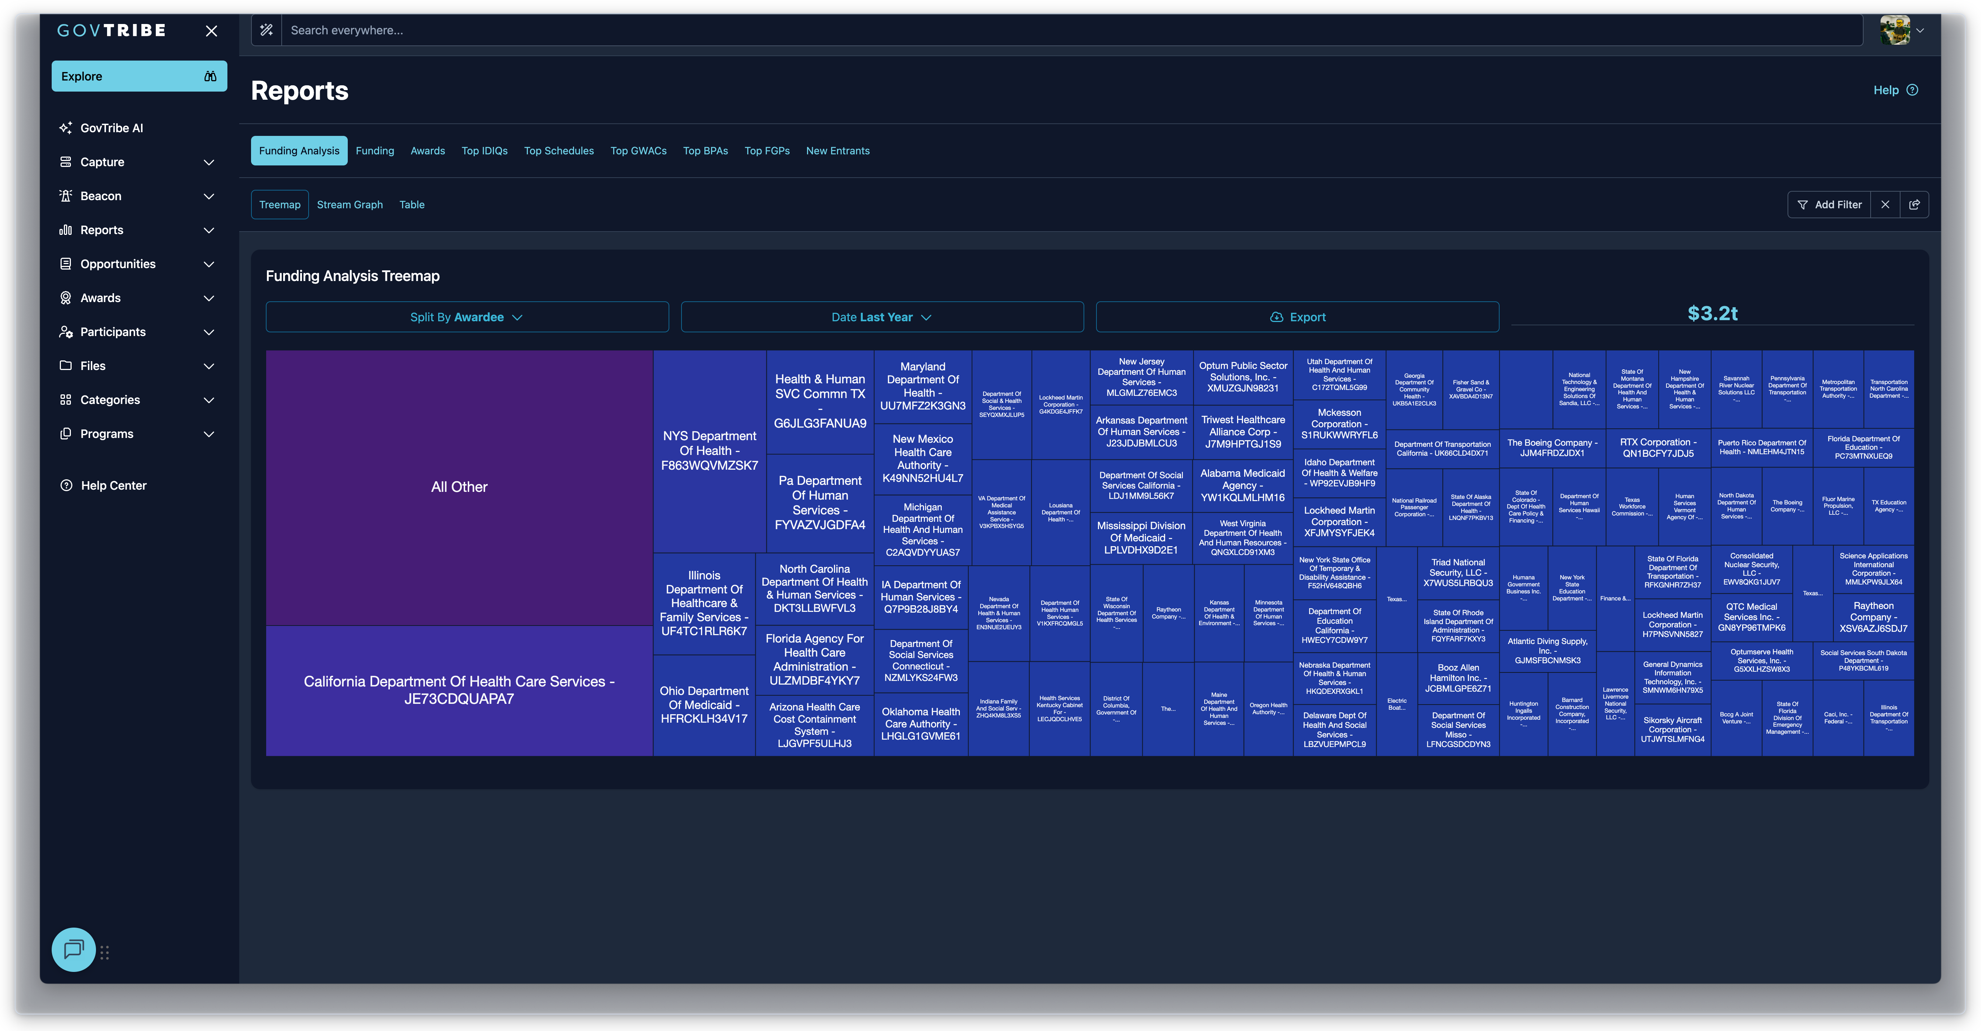Expand the Capture menu chevron
Image resolution: width=1981 pixels, height=1031 pixels.
click(209, 162)
